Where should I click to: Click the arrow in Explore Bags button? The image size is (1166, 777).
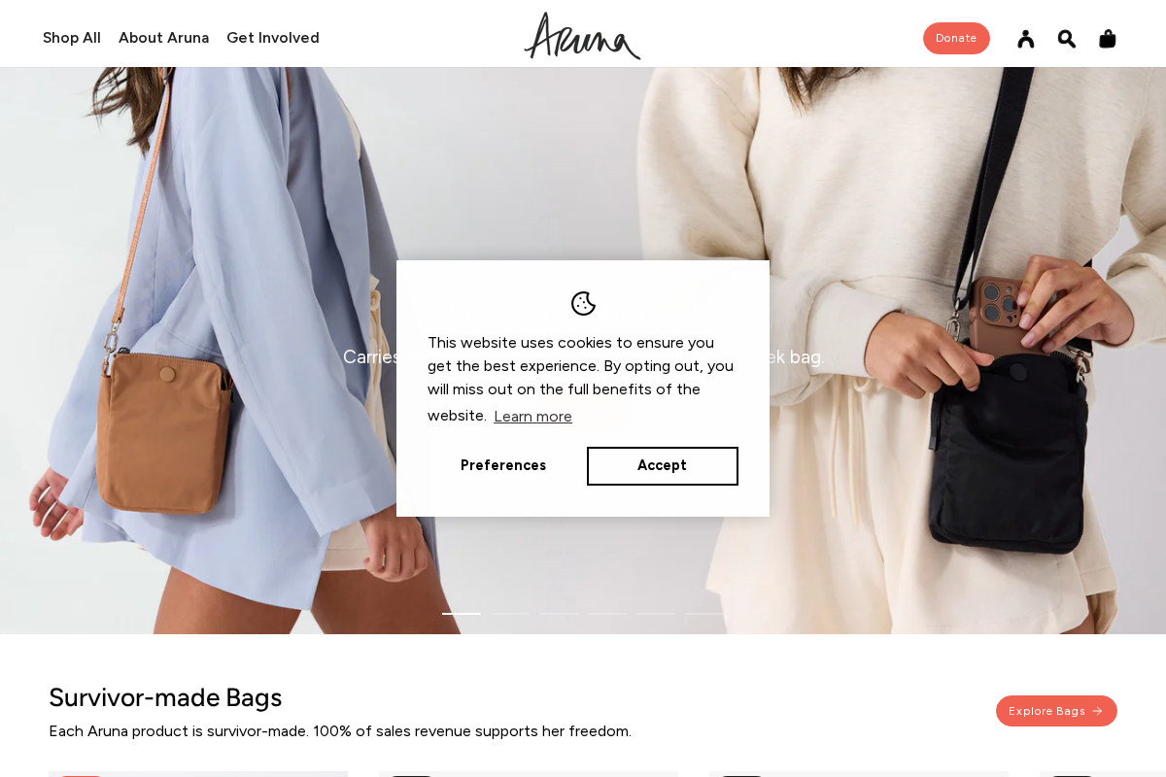coord(1098,711)
